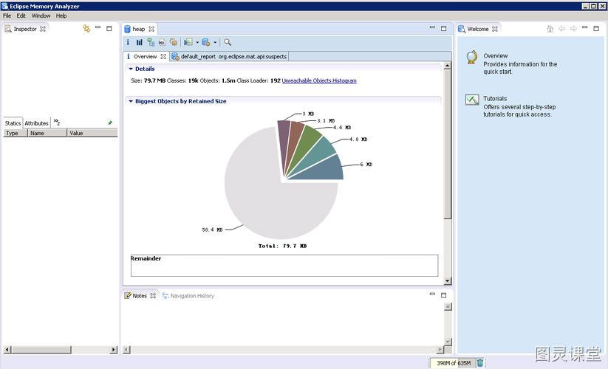
Task: Click Notes vertical scrollbar up arrow
Action: [448, 307]
